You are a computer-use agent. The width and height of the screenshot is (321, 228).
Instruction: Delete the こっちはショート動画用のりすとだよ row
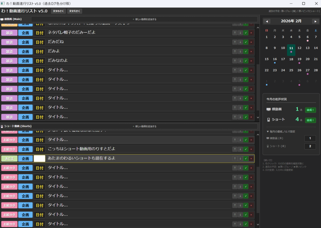tap(251, 149)
